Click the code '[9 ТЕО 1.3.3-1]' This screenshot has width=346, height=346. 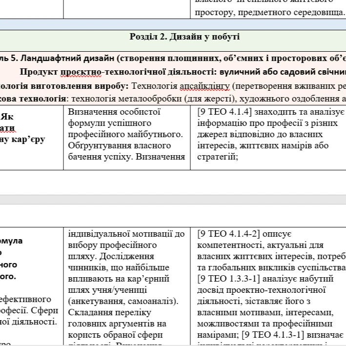(228, 279)
